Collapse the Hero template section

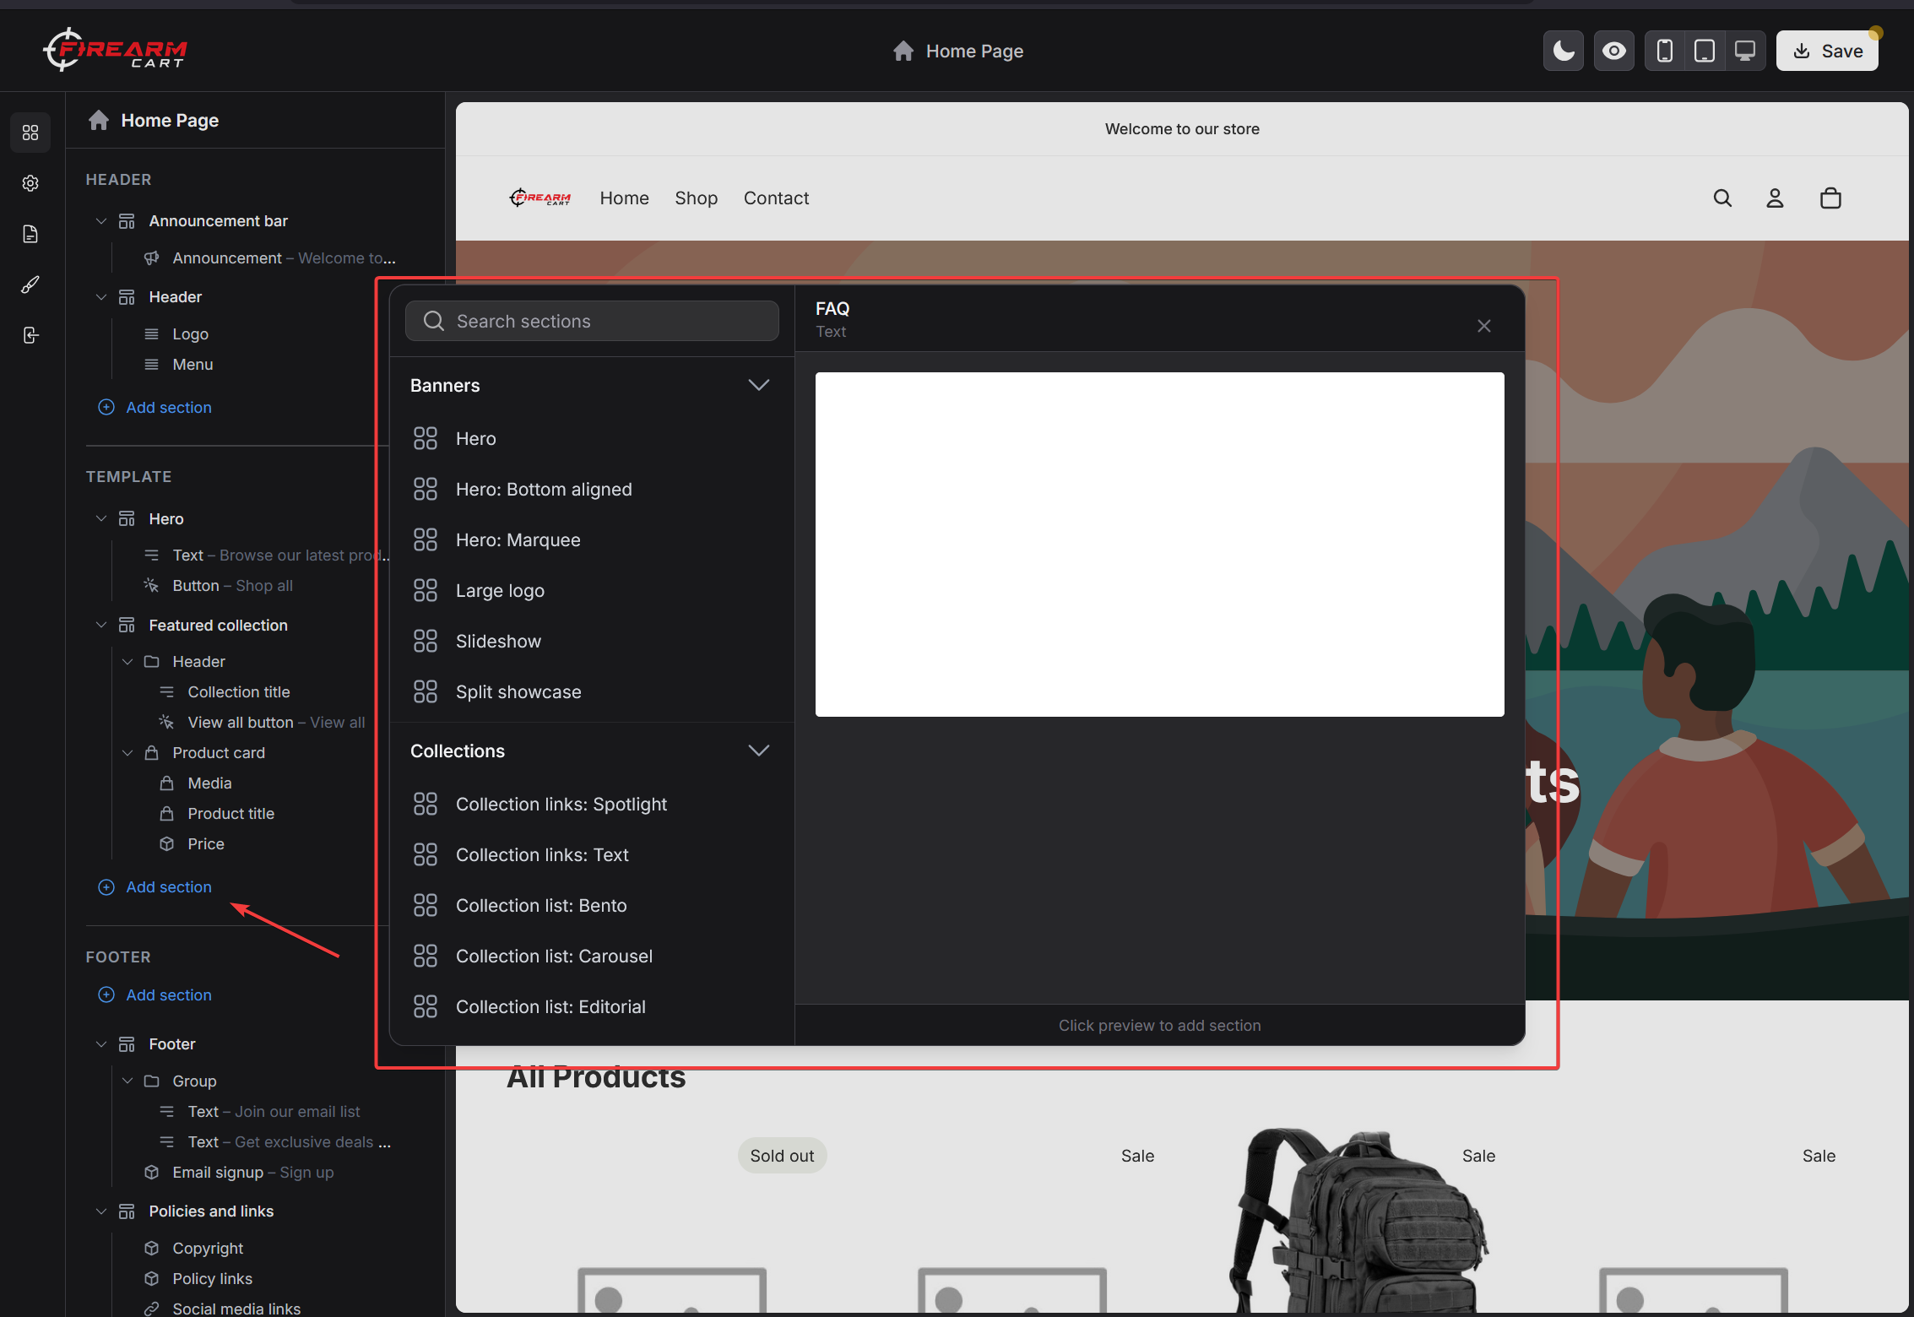pos(101,518)
